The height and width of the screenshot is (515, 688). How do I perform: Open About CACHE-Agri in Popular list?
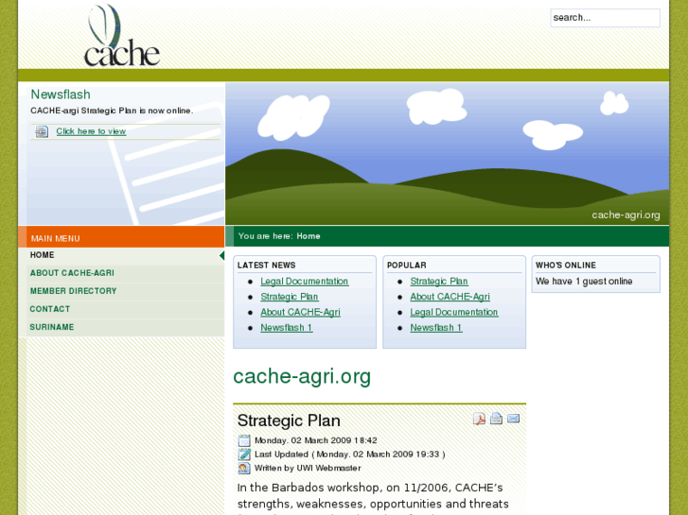tap(450, 297)
